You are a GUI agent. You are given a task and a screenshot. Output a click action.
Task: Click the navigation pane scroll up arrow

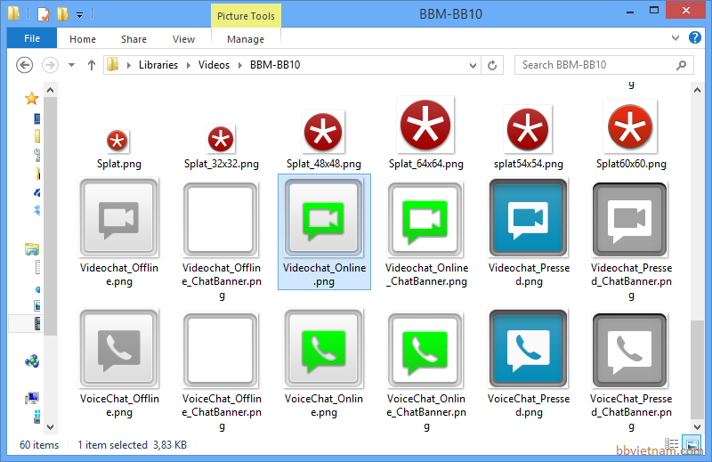pyautogui.click(x=50, y=90)
